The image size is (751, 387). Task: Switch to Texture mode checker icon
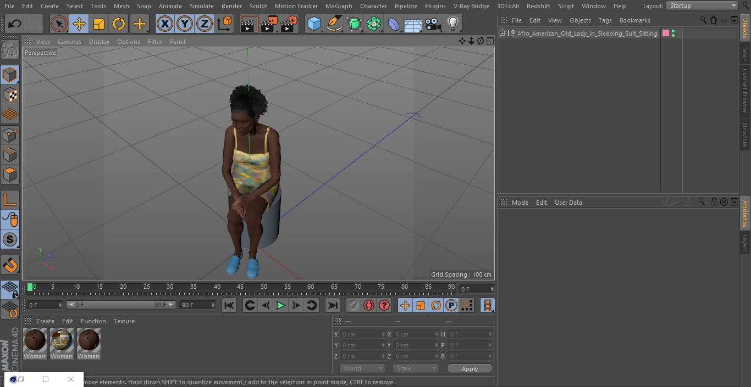(10, 94)
